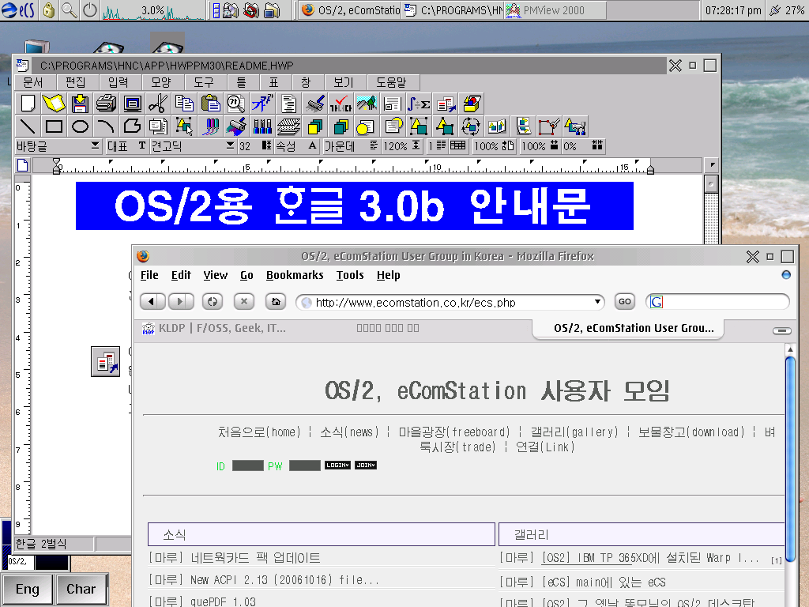Image resolution: width=809 pixels, height=607 pixels.
Task: Open character shape icon with 가 letters
Action: (x=262, y=104)
